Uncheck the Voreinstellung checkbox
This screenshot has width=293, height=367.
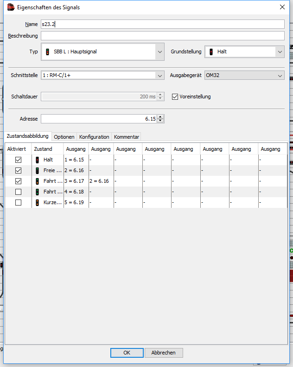pos(175,97)
